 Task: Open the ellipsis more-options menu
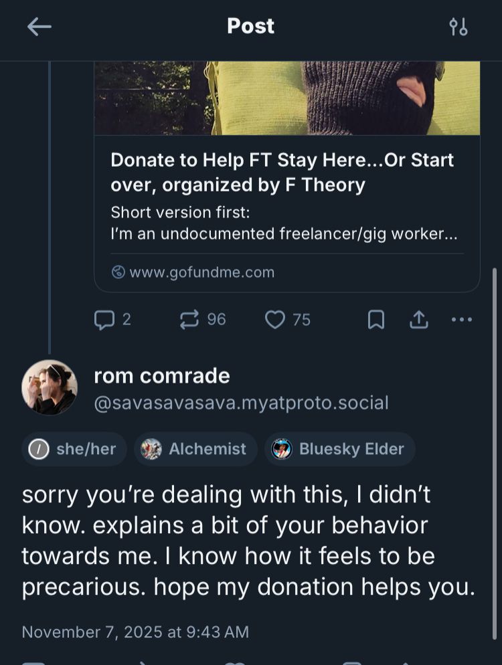pyautogui.click(x=461, y=319)
